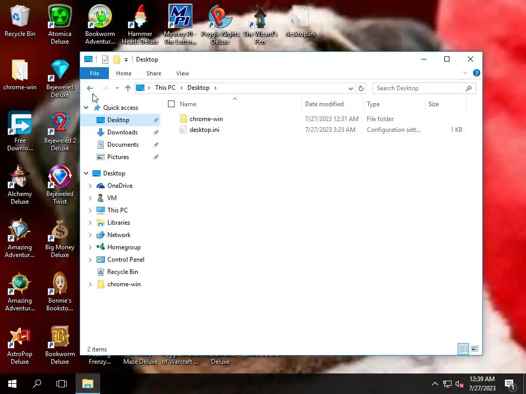Image resolution: width=526 pixels, height=394 pixels.
Task: Select the chrome-win folder on the desktop
Action: pyautogui.click(x=20, y=74)
